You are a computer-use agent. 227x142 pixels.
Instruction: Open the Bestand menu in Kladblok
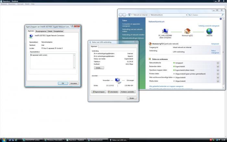tap(4, 4)
